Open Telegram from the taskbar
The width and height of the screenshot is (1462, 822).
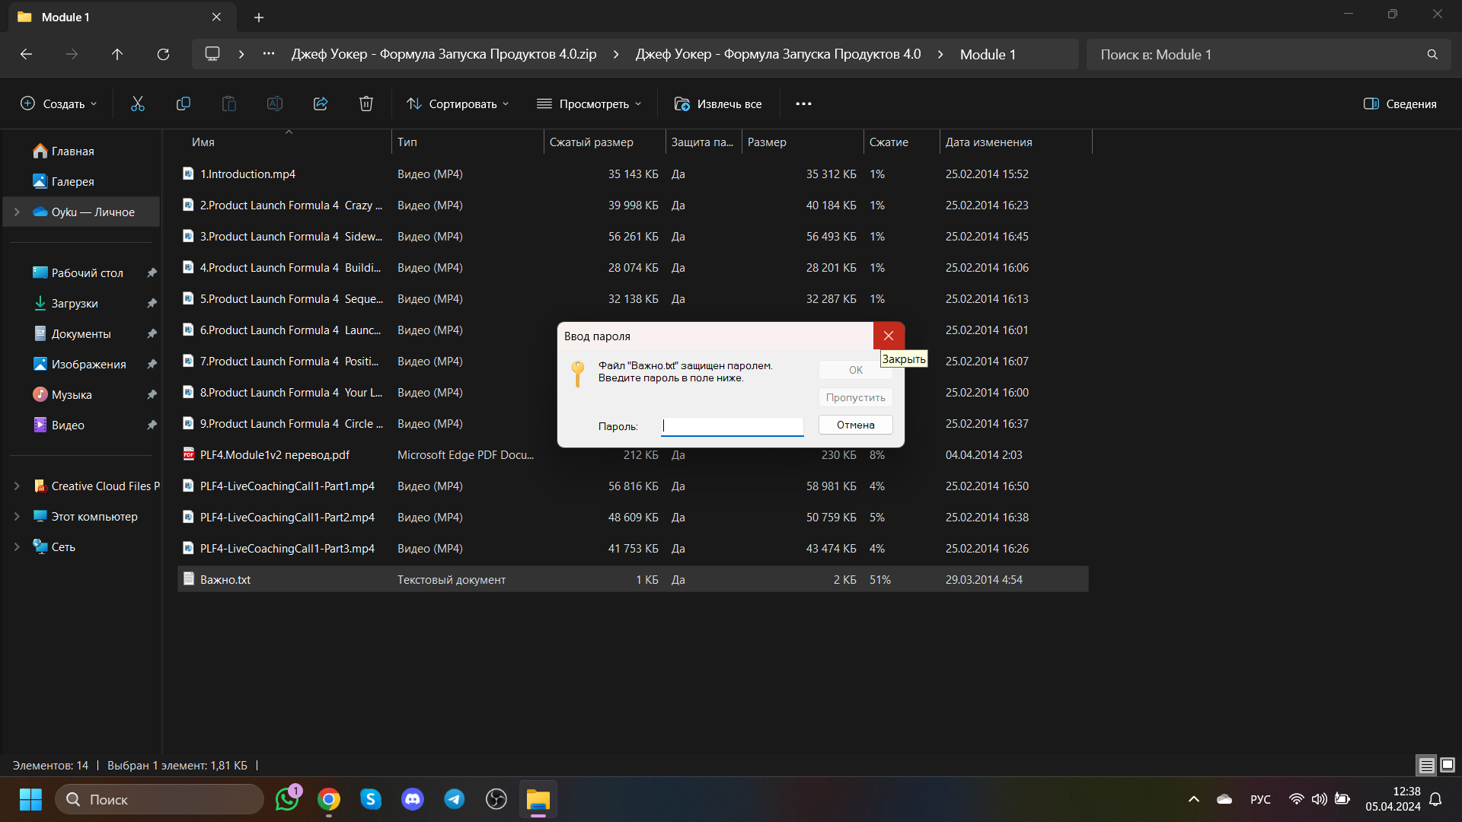coord(455,799)
